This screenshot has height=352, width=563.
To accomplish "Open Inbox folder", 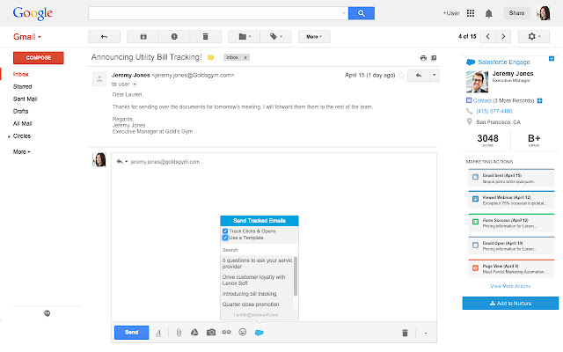I will [21, 74].
